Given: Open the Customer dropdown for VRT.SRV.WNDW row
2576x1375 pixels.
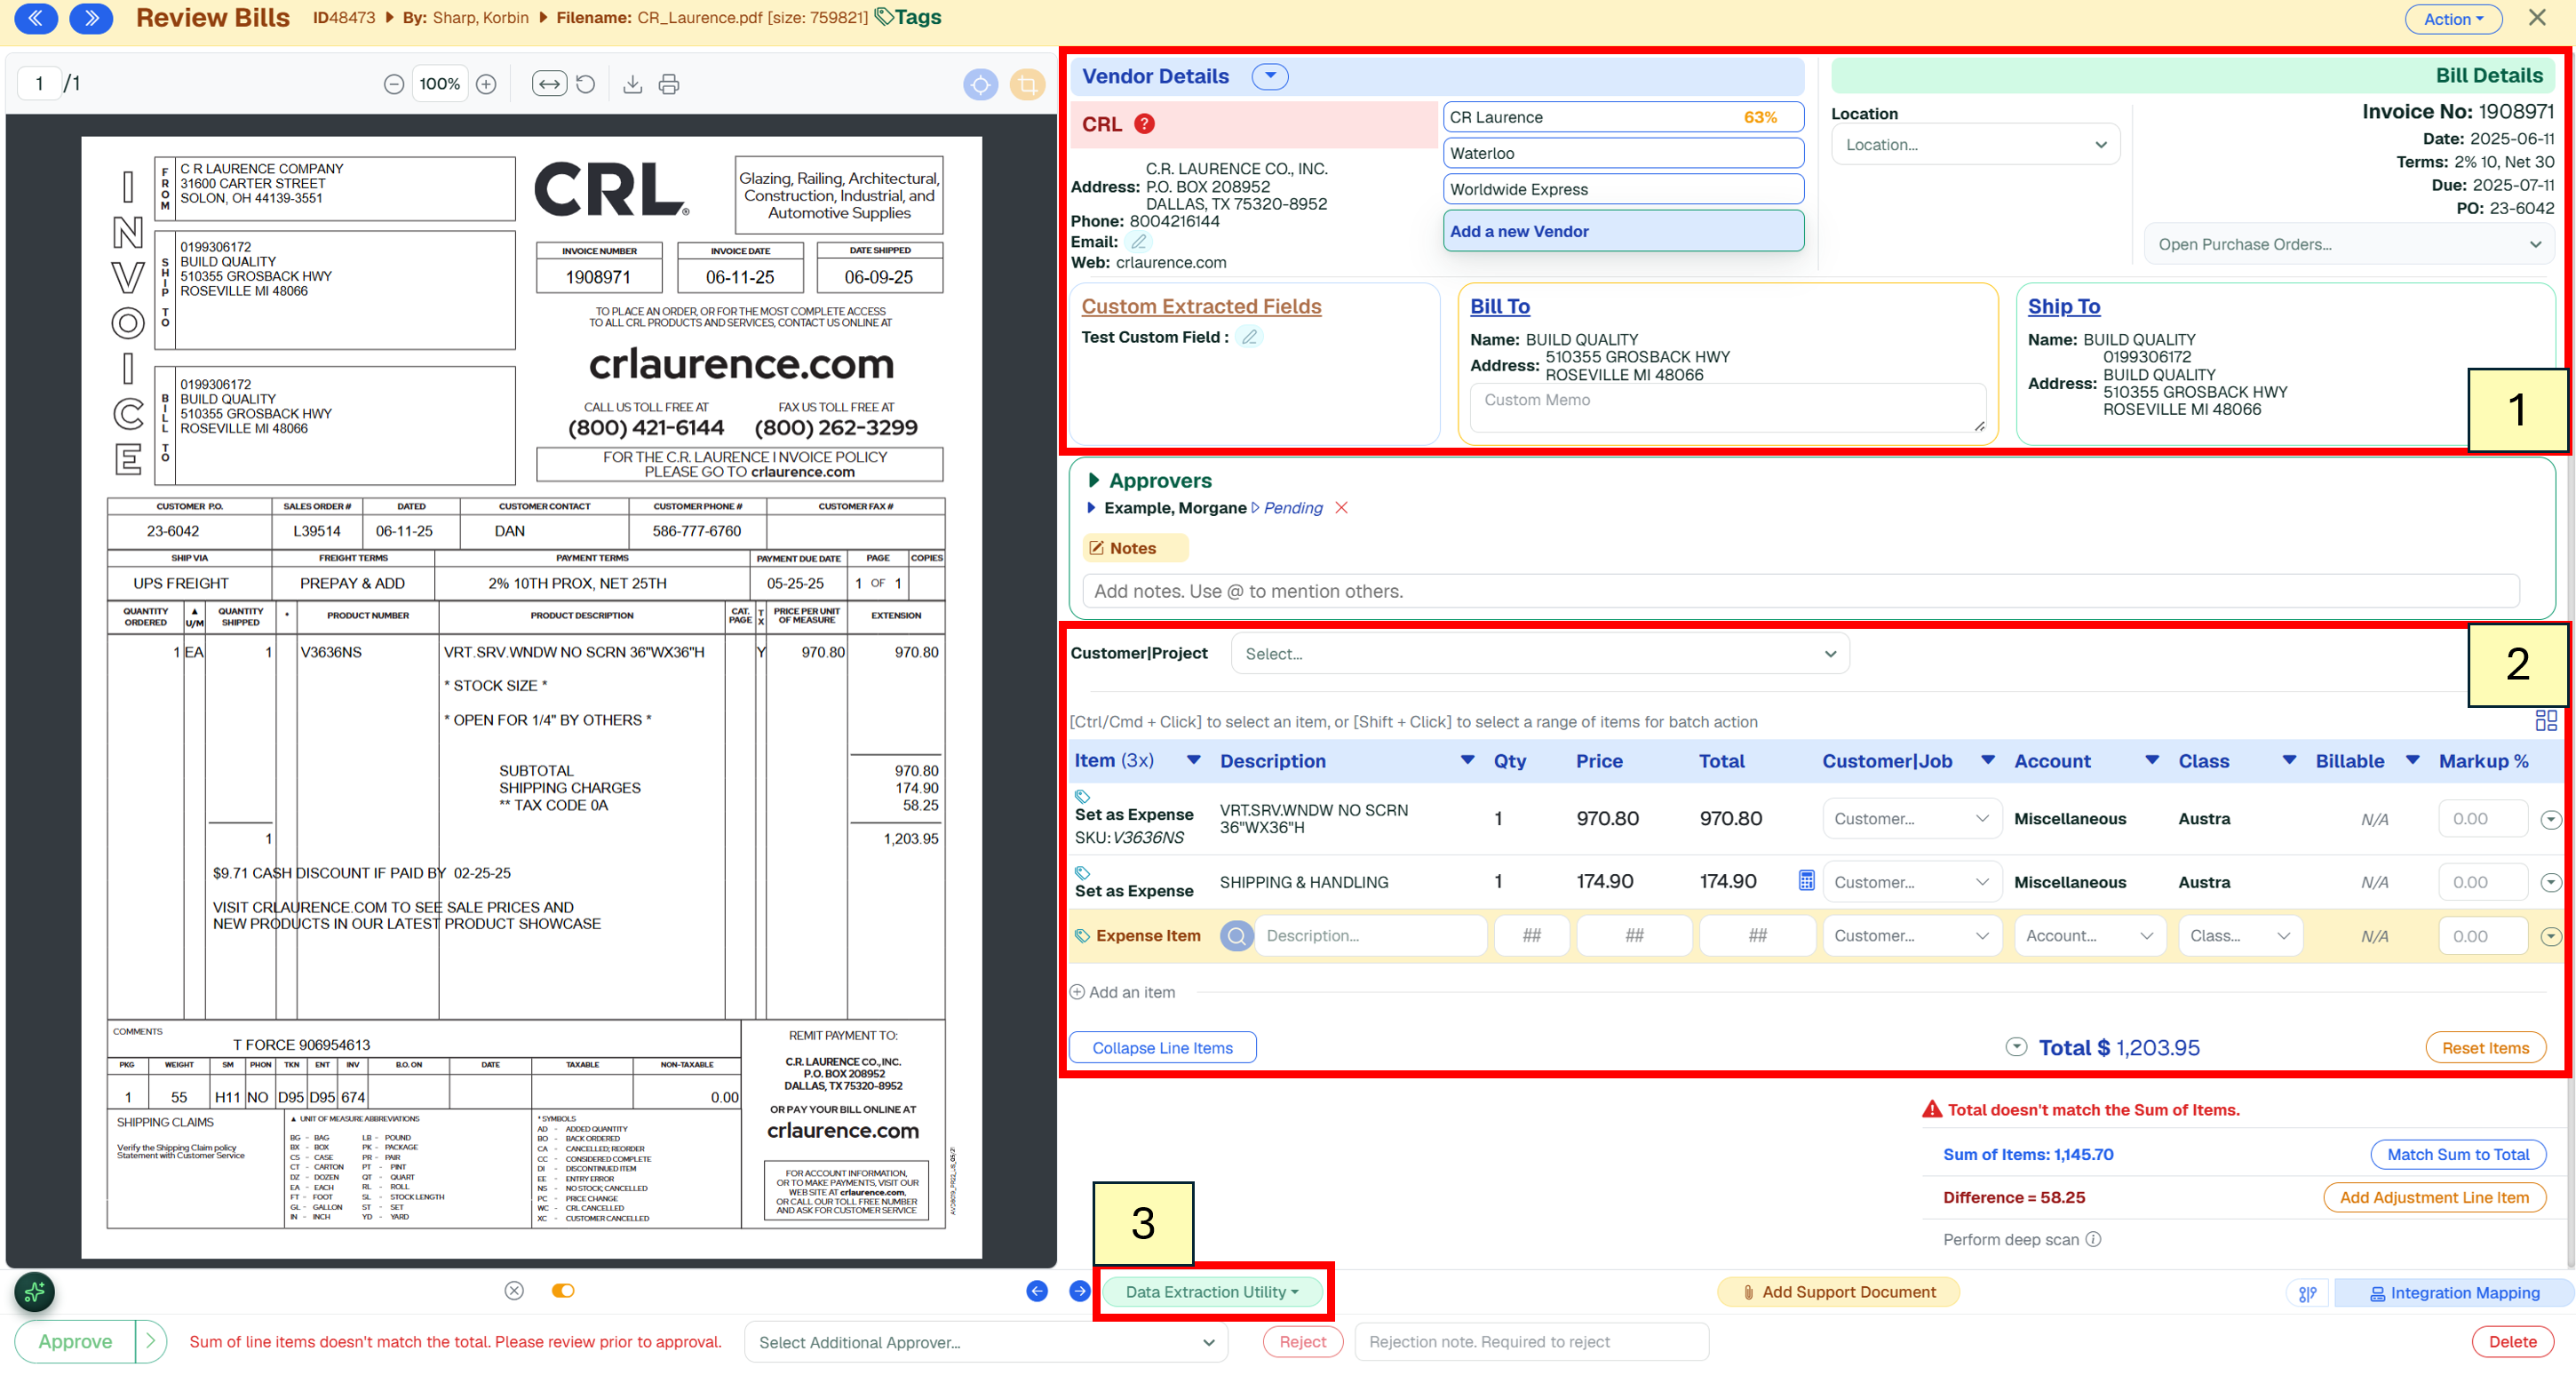Looking at the screenshot, I should (1912, 819).
